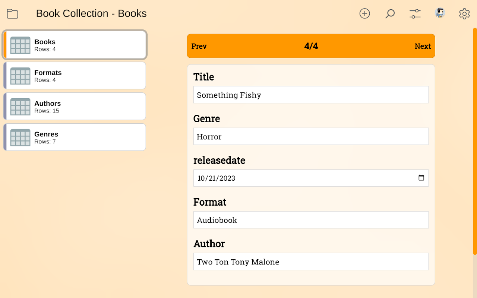Image resolution: width=477 pixels, height=298 pixels.
Task: Click the Format field showing Audiobook
Action: tap(311, 220)
